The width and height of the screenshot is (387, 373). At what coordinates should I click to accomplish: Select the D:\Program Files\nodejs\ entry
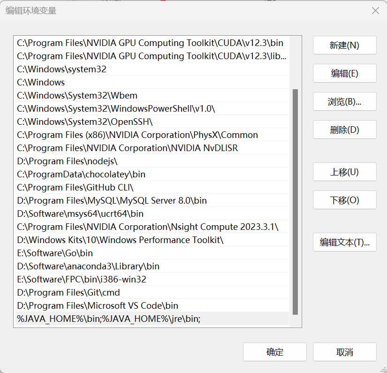point(67,161)
